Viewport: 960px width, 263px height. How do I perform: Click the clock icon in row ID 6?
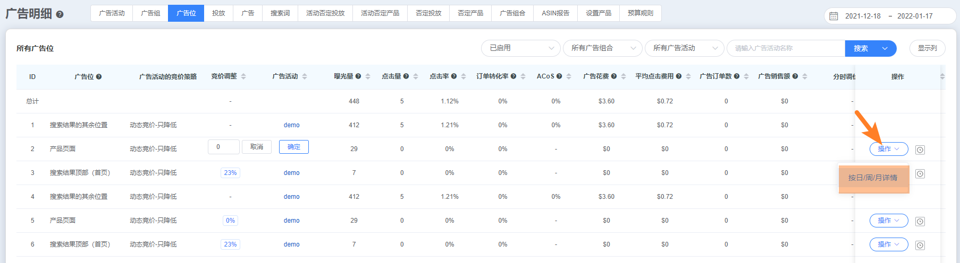[920, 246]
